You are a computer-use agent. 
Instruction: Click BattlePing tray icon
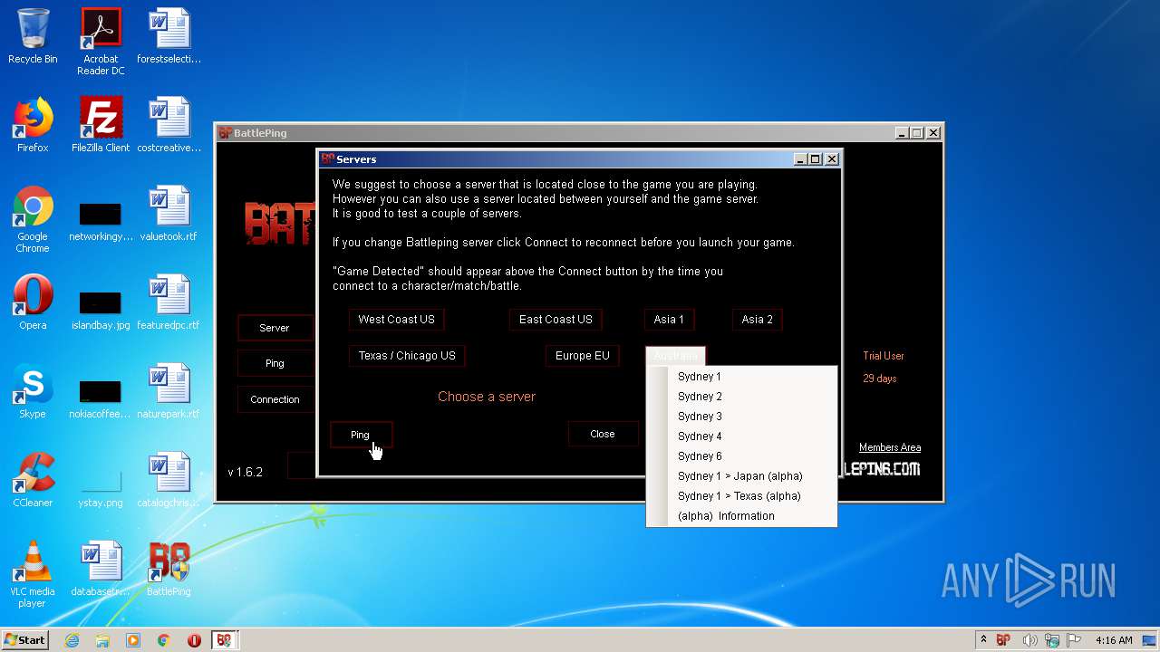(1003, 640)
